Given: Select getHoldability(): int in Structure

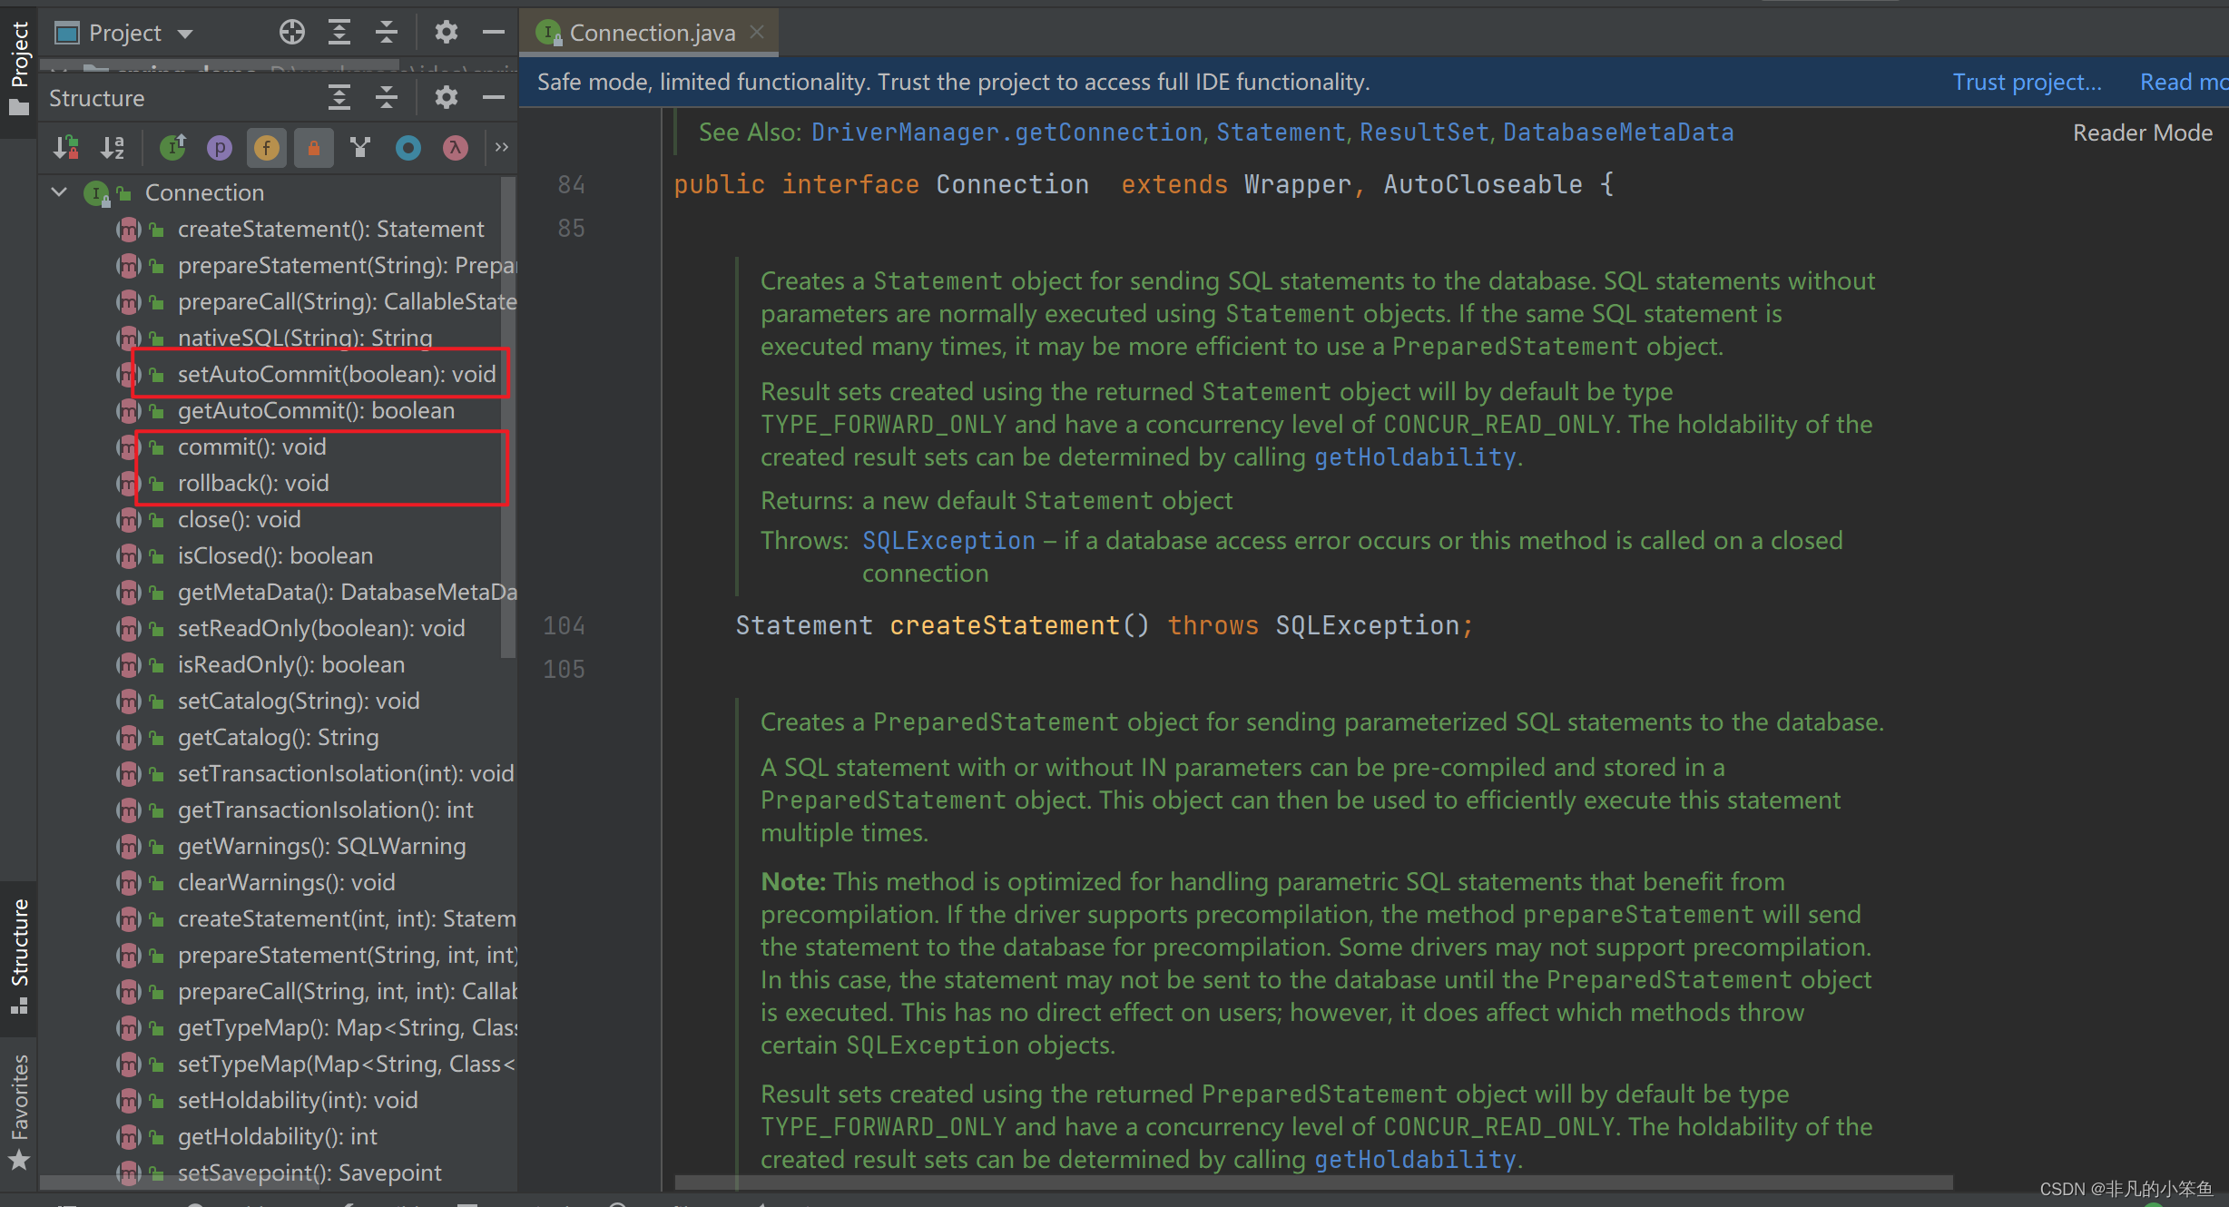Looking at the screenshot, I should click(277, 1136).
